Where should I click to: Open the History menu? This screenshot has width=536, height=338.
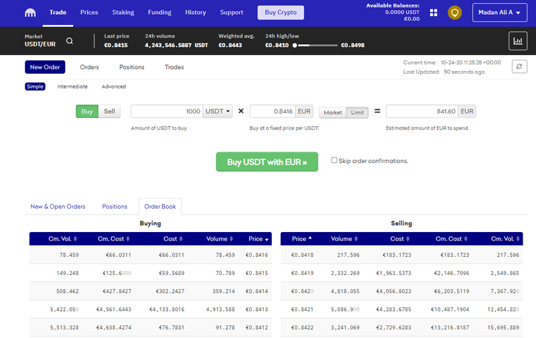[196, 12]
